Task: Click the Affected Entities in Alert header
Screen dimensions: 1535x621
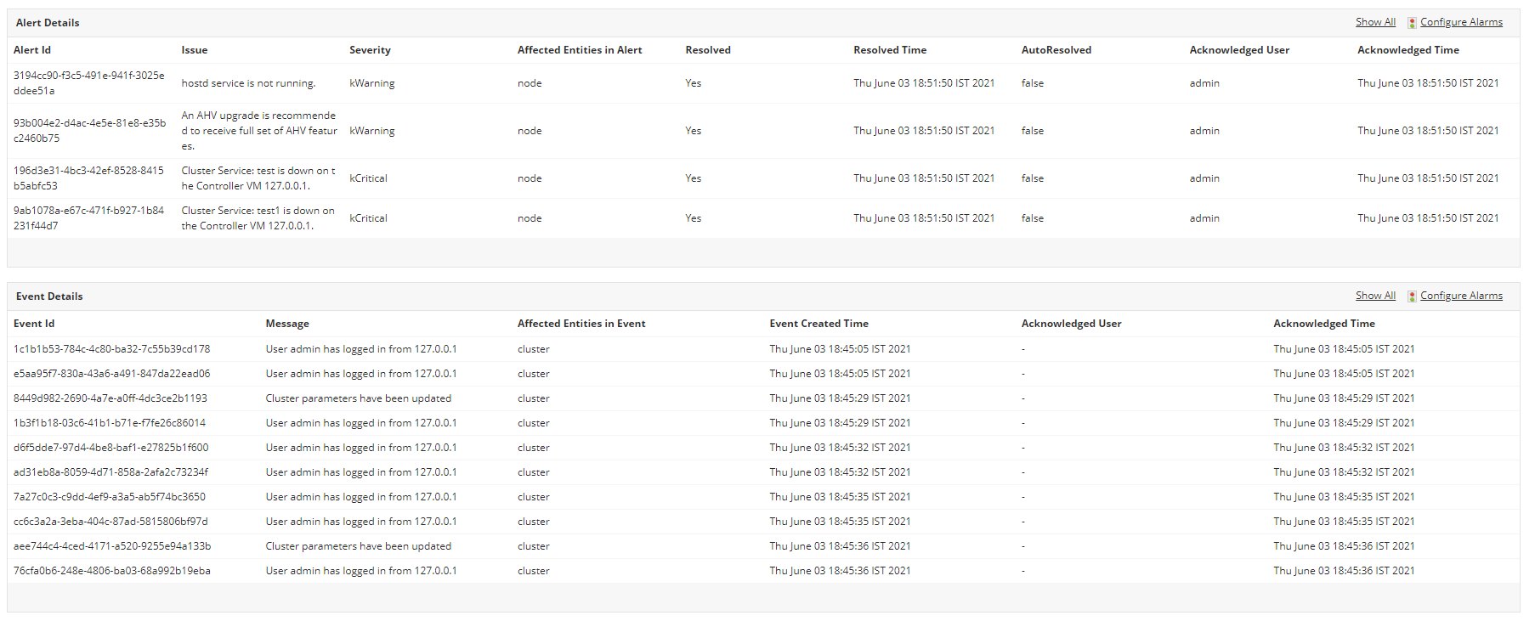Action: (x=580, y=50)
